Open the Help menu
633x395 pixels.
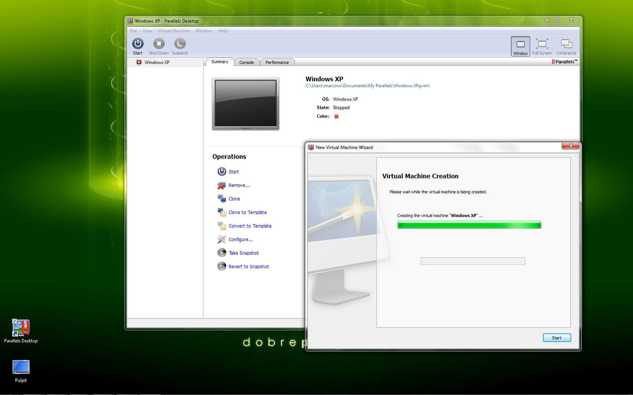point(223,31)
